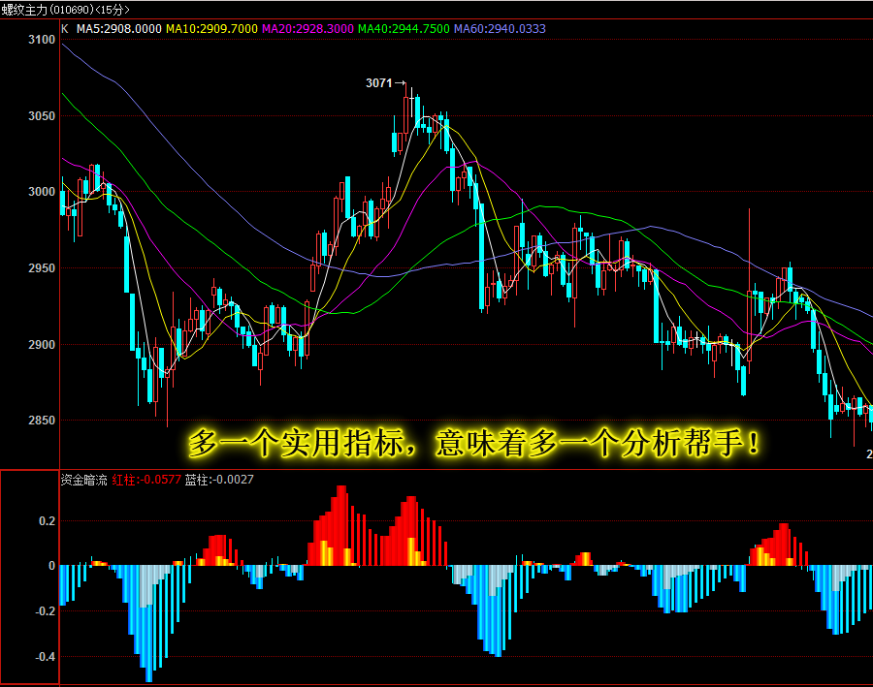Click the 红柱:-0.0577 indicator value
Image resolution: width=873 pixels, height=687 pixels.
[146, 480]
